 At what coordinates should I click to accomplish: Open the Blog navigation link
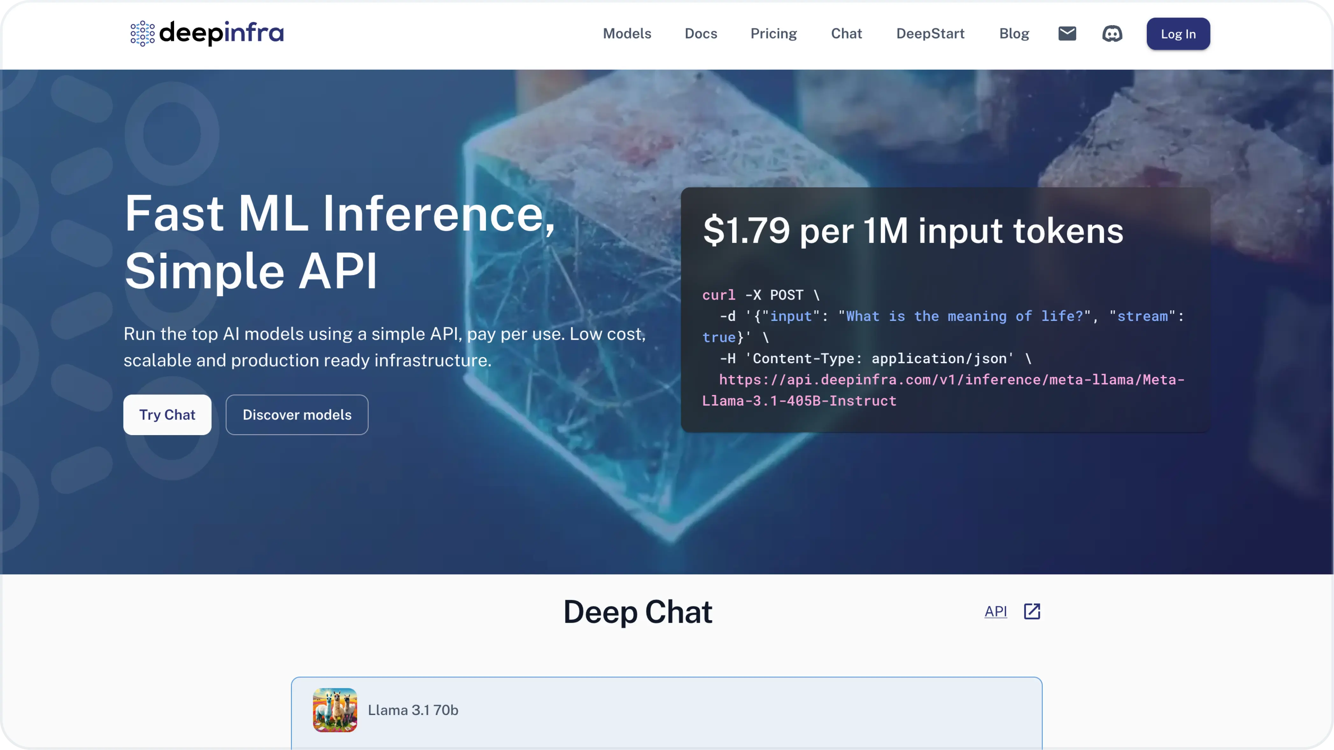1014,33
